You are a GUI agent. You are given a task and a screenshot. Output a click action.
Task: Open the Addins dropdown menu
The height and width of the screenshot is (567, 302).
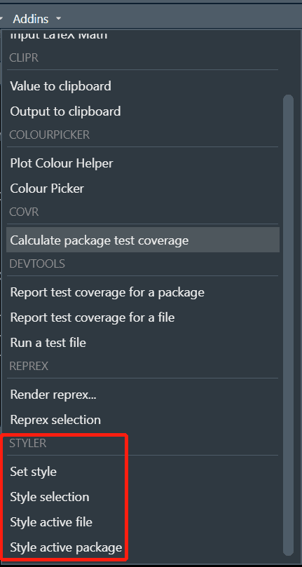36,18
